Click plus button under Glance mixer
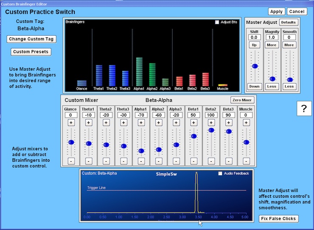Screen dimensions: 314x230 pyautogui.click(x=71, y=123)
